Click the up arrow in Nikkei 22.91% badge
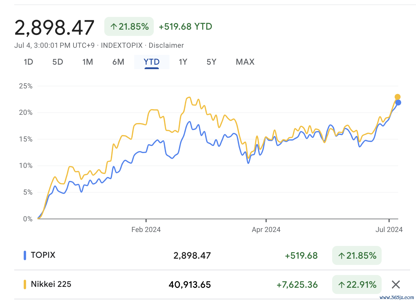 point(342,285)
